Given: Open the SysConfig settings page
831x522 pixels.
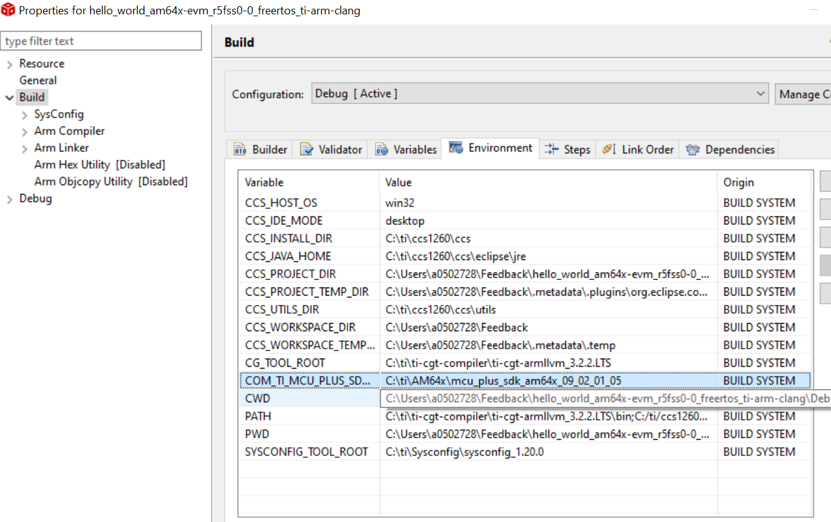Looking at the screenshot, I should (59, 114).
